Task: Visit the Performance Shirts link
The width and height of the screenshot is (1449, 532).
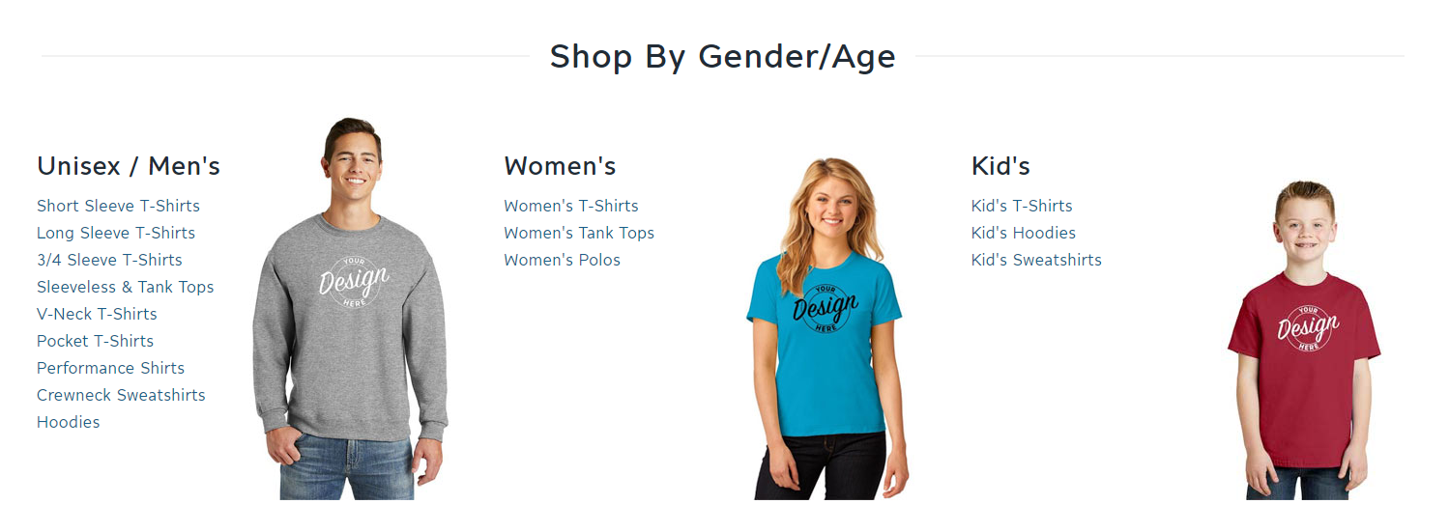Action: tap(110, 368)
